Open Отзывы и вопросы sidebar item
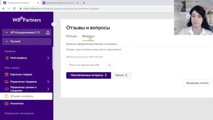The image size is (213, 120). click(26, 96)
